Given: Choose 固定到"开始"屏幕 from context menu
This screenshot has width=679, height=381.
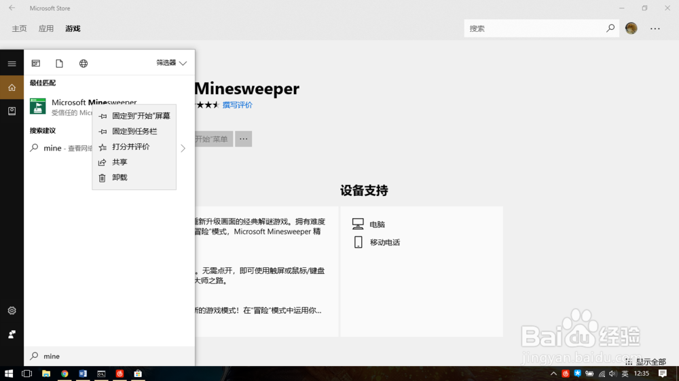Looking at the screenshot, I should tap(134, 116).
